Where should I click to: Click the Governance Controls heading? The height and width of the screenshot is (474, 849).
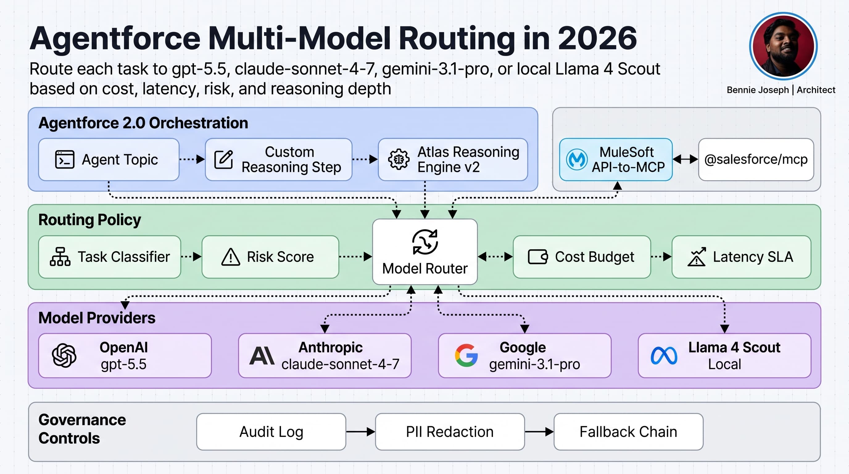[x=82, y=429]
